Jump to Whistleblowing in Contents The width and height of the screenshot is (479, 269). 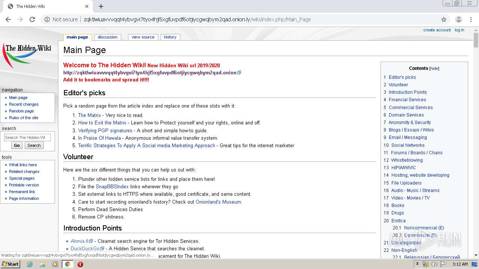407,160
